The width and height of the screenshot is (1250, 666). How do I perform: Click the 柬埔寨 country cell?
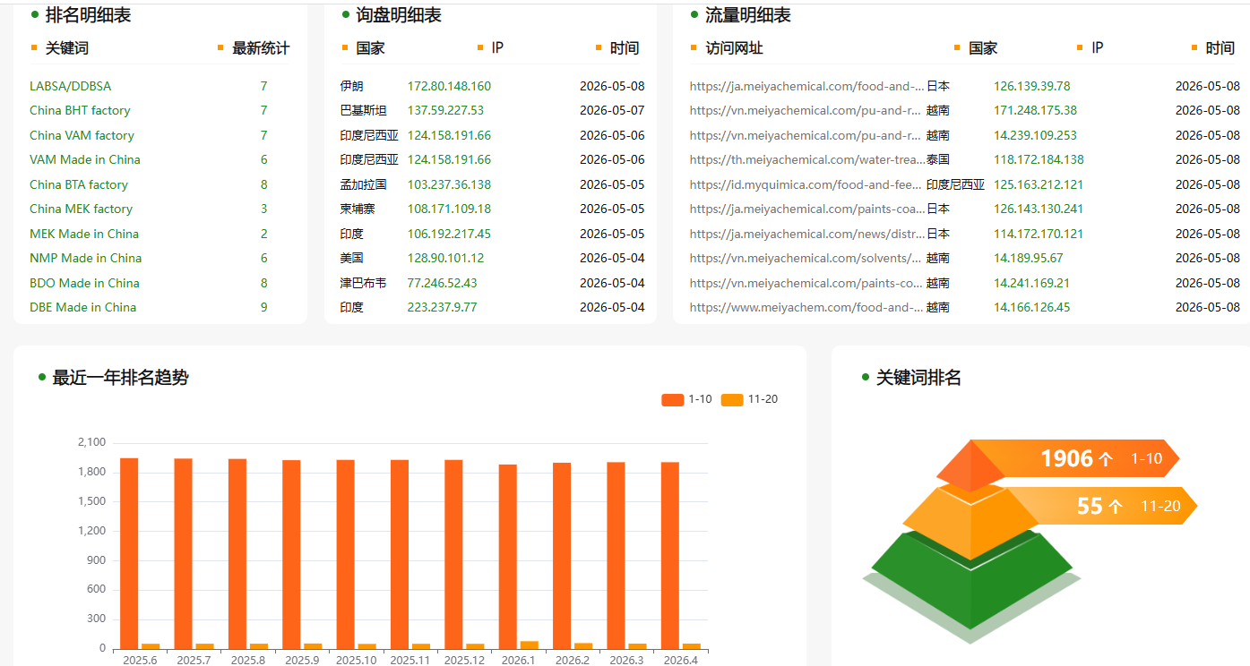pyautogui.click(x=358, y=209)
